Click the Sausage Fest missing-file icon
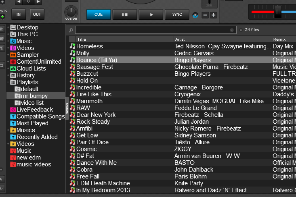Viewport: 296px width, 197px height. point(72,67)
